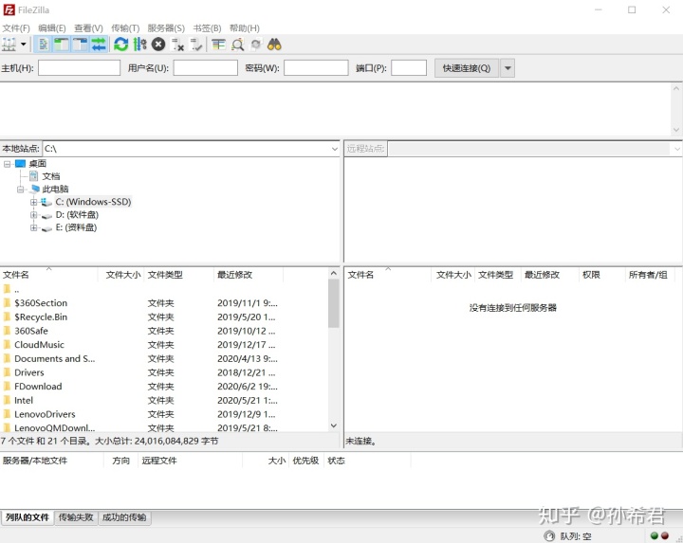Expand the C: (Windows-SSD) drive
The height and width of the screenshot is (543, 683).
(x=33, y=202)
